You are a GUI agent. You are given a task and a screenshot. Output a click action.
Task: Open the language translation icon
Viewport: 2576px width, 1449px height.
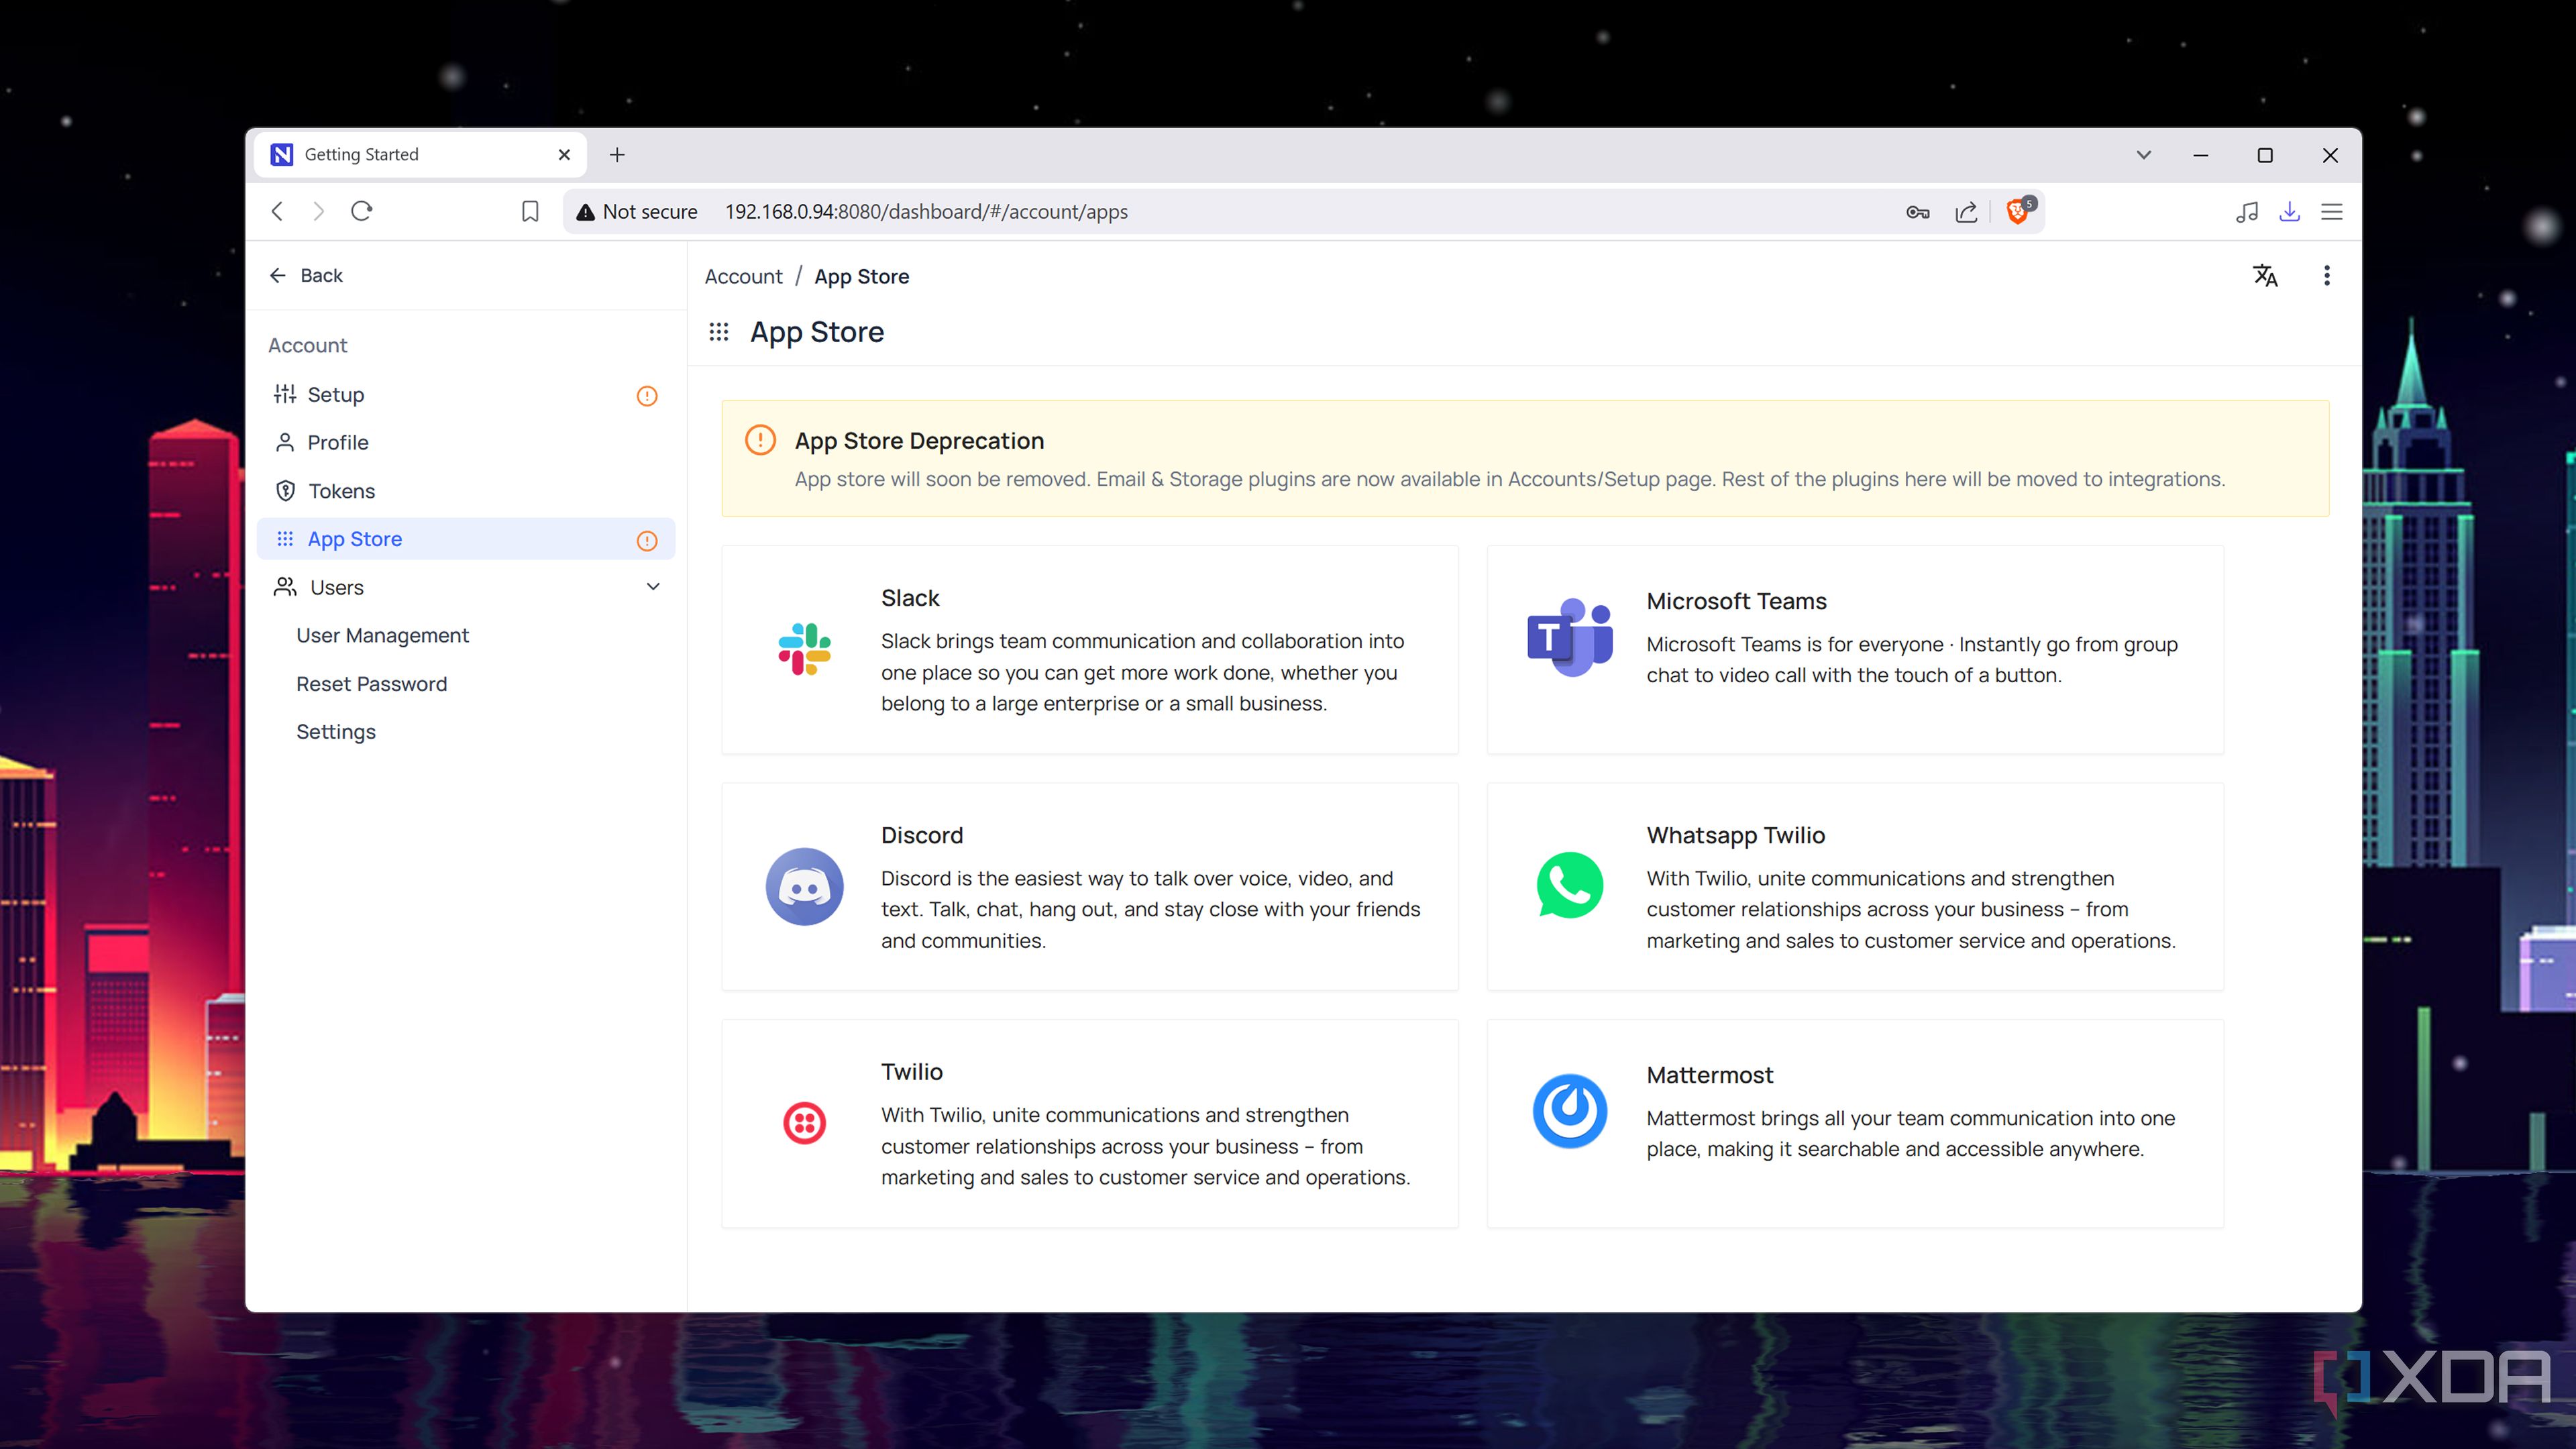click(x=2265, y=276)
